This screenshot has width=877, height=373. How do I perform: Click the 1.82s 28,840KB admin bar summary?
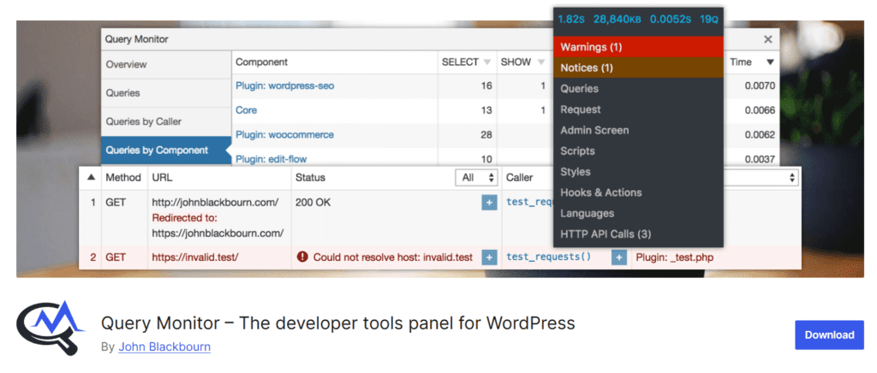pyautogui.click(x=638, y=19)
